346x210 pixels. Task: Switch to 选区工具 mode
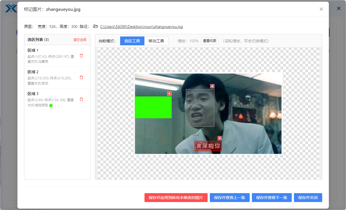coord(132,41)
